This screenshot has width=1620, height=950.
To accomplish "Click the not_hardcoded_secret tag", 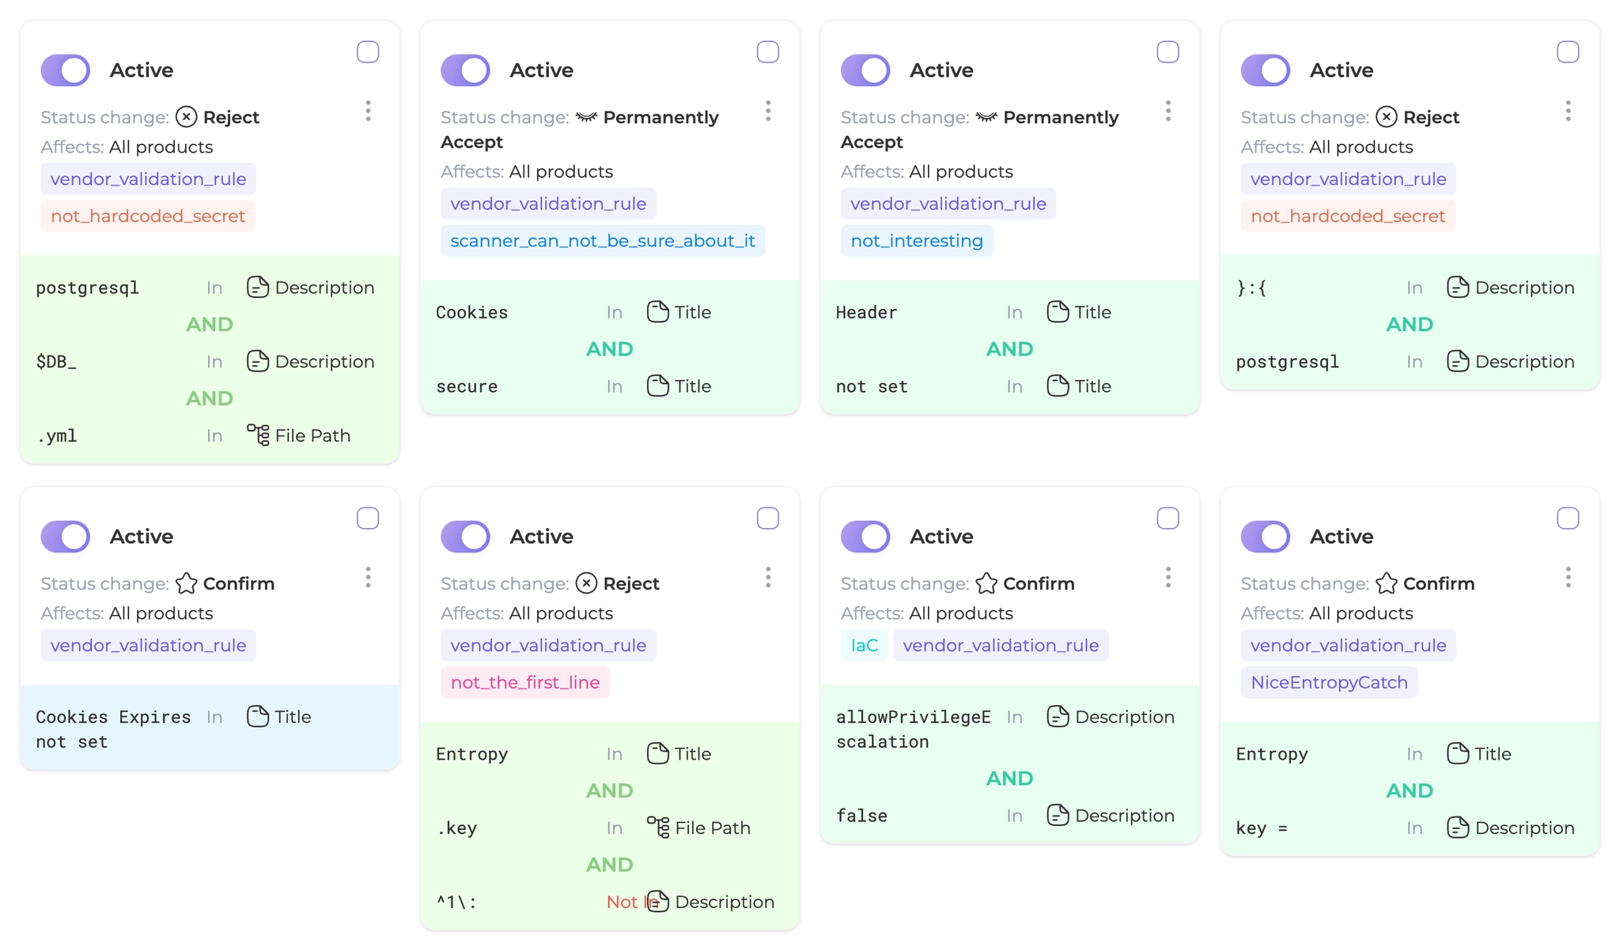I will [x=147, y=215].
